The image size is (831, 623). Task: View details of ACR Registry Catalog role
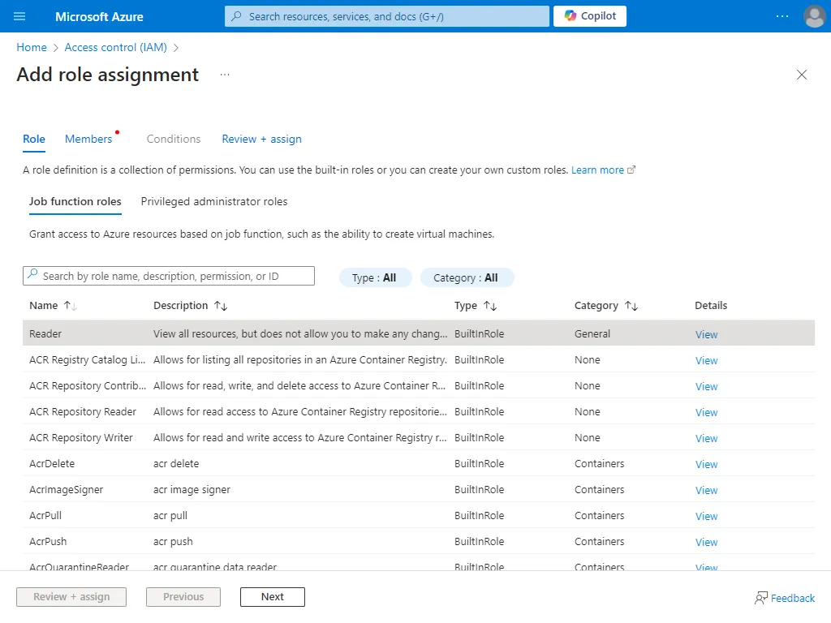[x=707, y=360]
